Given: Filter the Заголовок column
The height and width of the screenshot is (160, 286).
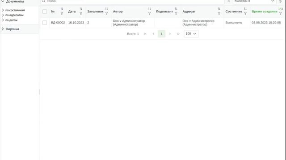Looking at the screenshot, I should click(106, 13).
